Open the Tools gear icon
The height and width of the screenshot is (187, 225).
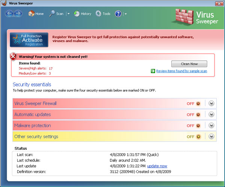[x=98, y=14]
